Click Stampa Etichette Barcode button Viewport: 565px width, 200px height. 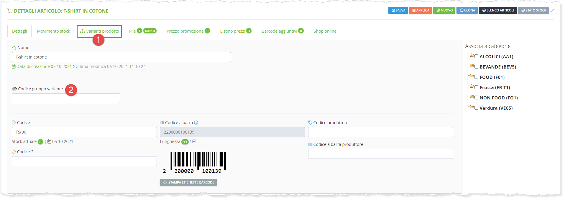click(188, 182)
